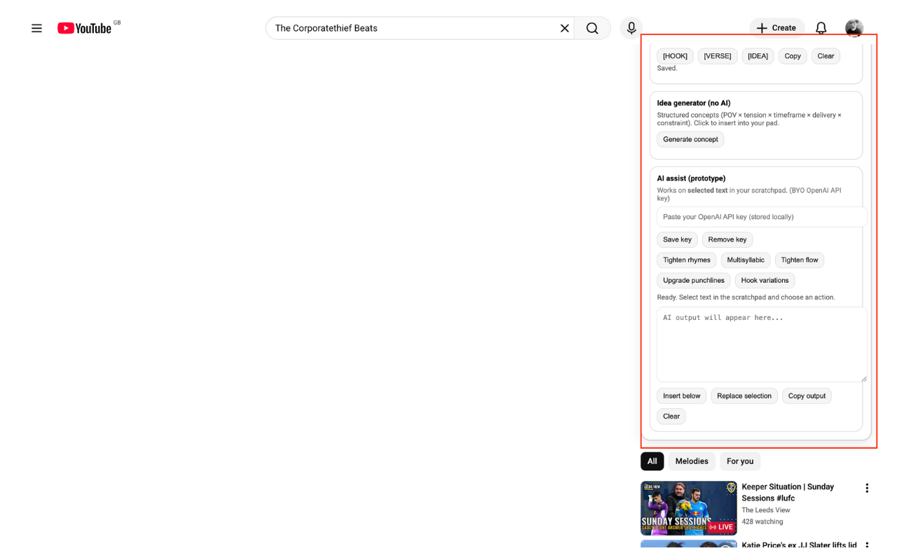Click Copy output

(807, 395)
